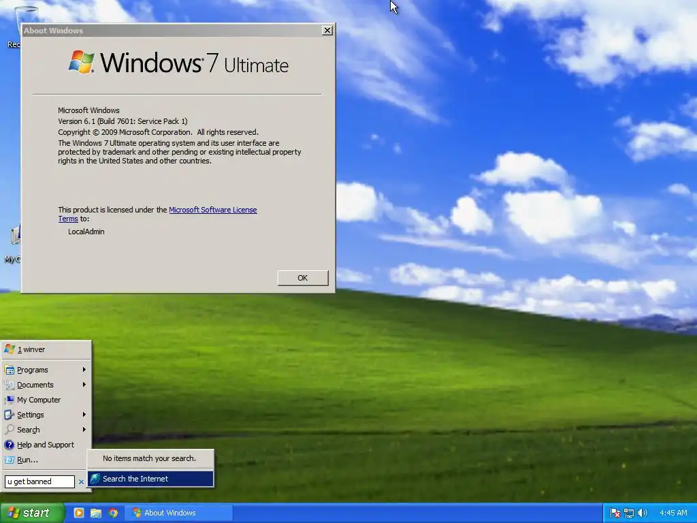
Task: Click the Windows 7 Ultimate logo
Action: click(x=178, y=62)
